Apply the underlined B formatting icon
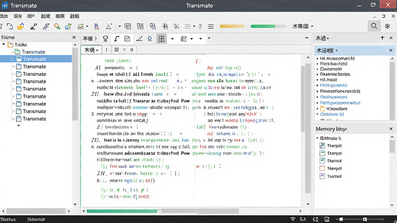Image resolution: width=397 pixels, height=223 pixels. pos(97,26)
